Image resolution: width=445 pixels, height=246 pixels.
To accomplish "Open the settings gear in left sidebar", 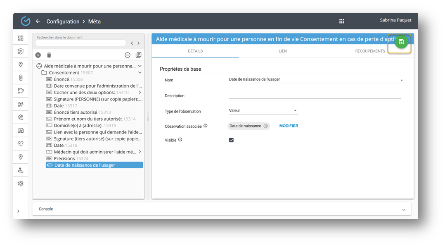I will tap(21, 183).
